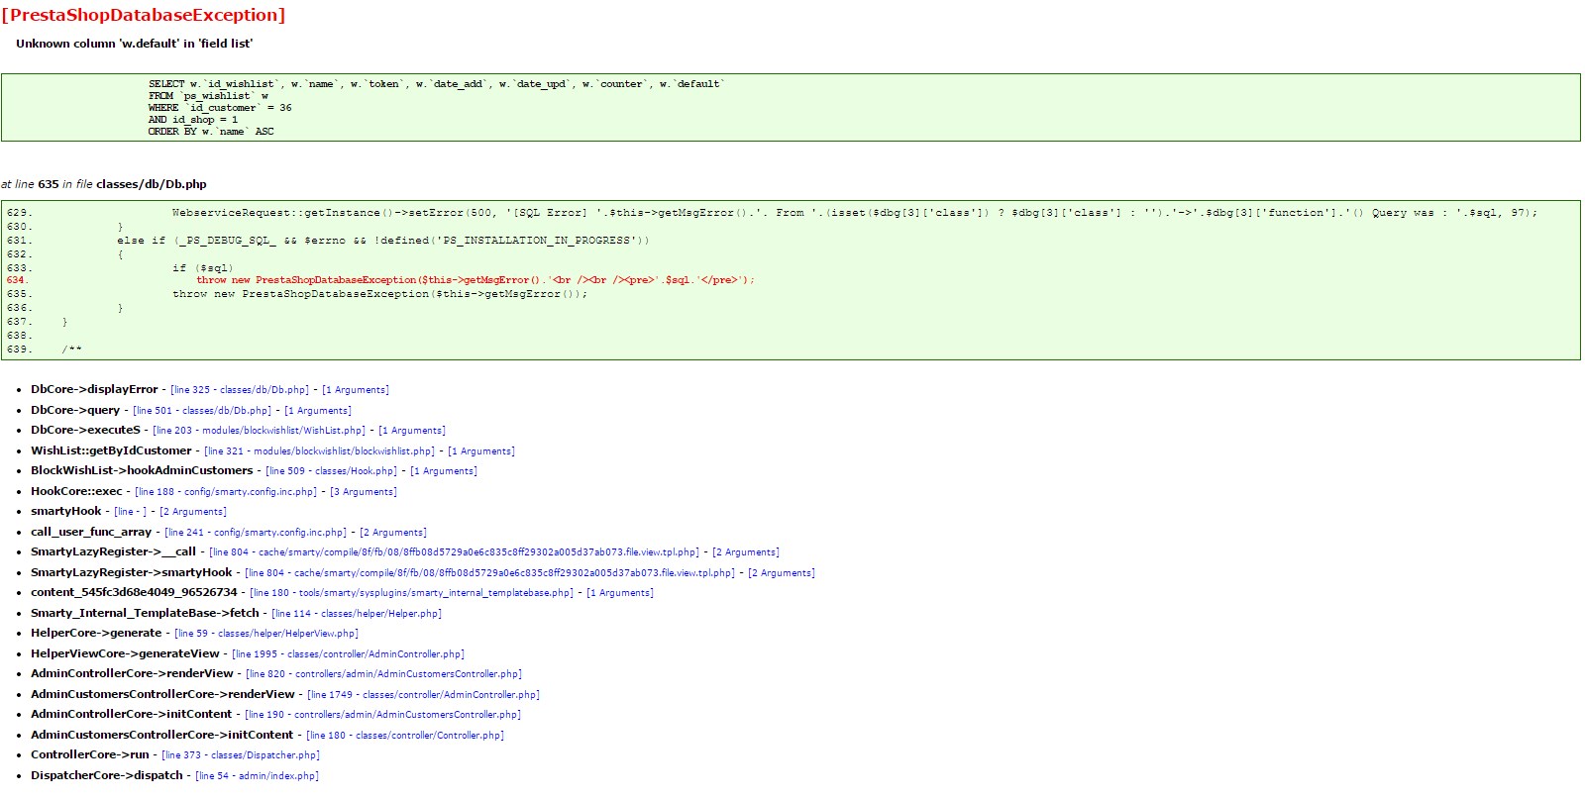Viewport: 1585px width, 799px height.
Task: Expand the Arguments link for WishList::getByIdCustomer
Action: click(481, 451)
